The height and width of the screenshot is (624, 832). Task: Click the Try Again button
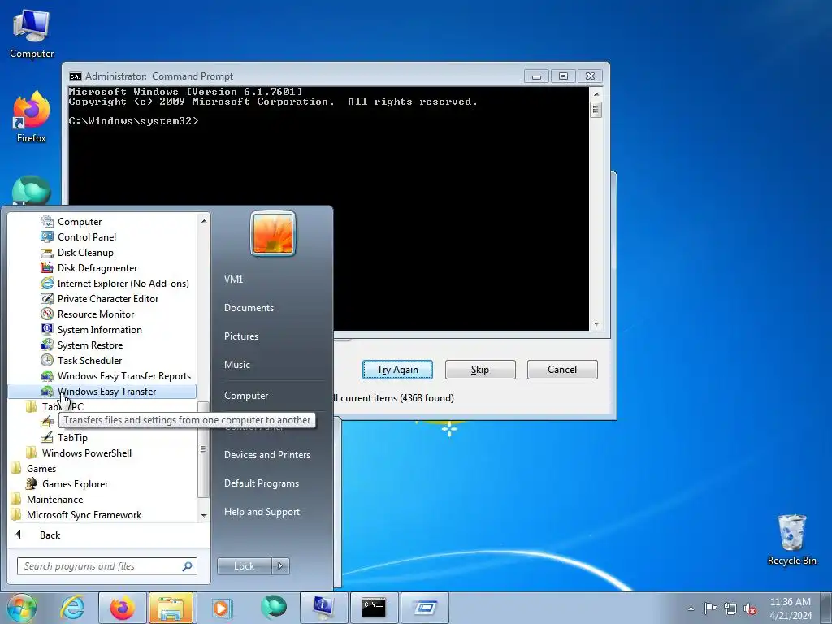397,370
